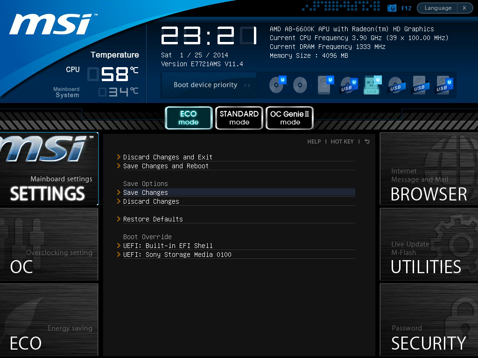Show the HOT KEY list
Image resolution: width=478 pixels, height=358 pixels.
click(342, 142)
